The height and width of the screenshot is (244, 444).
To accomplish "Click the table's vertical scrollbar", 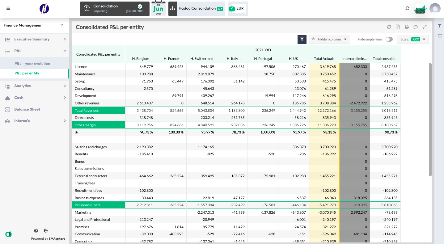I will [430, 119].
